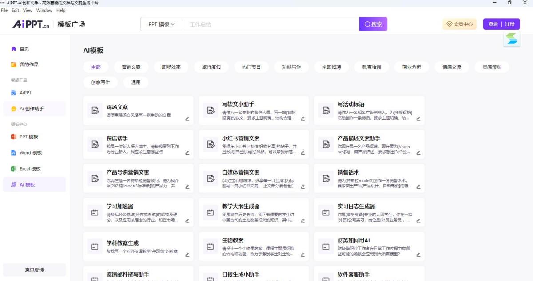The image size is (533, 281).
Task: Select the Word 模板 icon
Action: click(x=14, y=153)
